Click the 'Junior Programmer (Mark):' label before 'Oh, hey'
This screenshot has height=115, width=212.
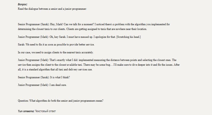33,37
